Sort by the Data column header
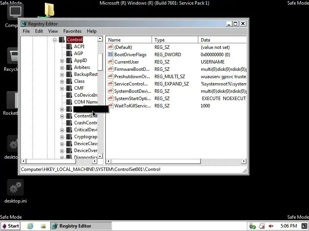 click(222, 40)
